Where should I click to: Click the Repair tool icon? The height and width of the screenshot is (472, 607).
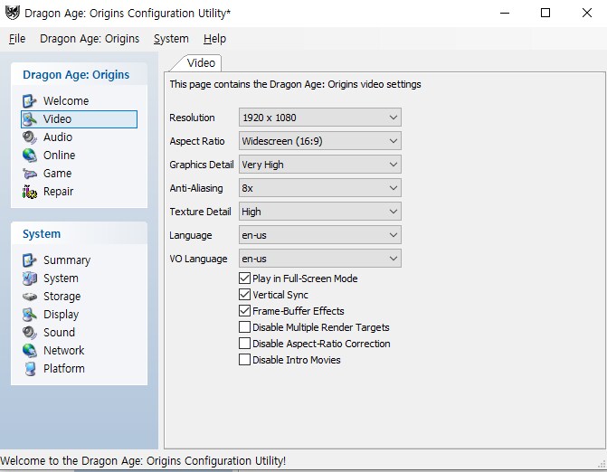30,192
